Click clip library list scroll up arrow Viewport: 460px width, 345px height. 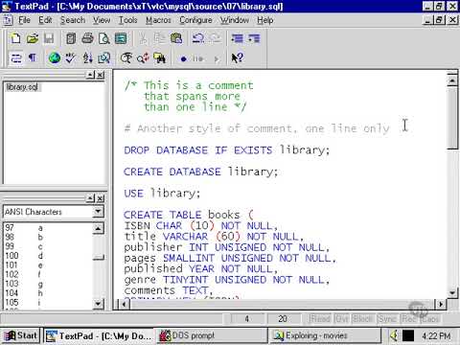[99, 229]
